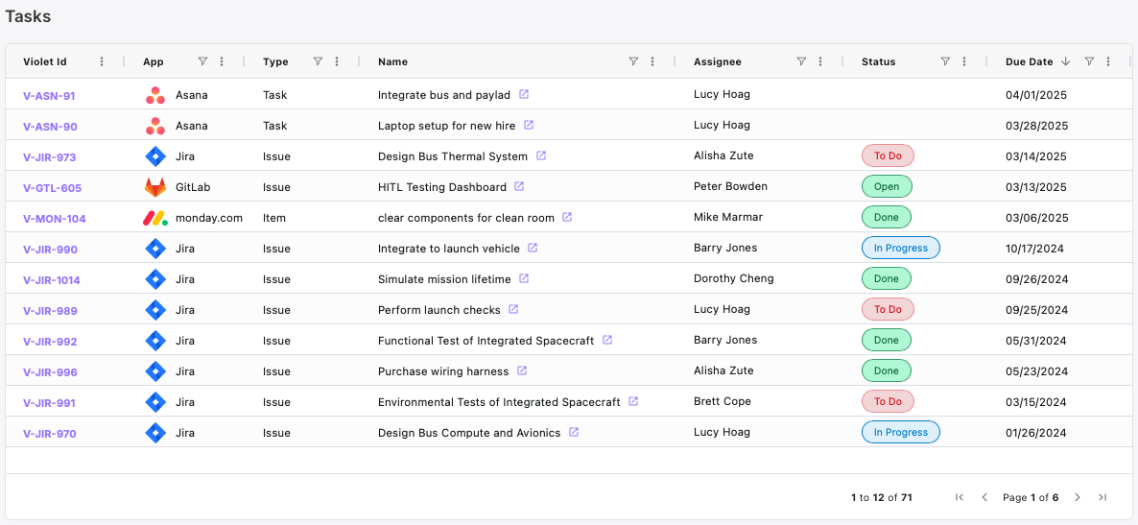Click Asana logo in V-ASN-91 row
The height and width of the screenshot is (525, 1138).
click(x=154, y=95)
